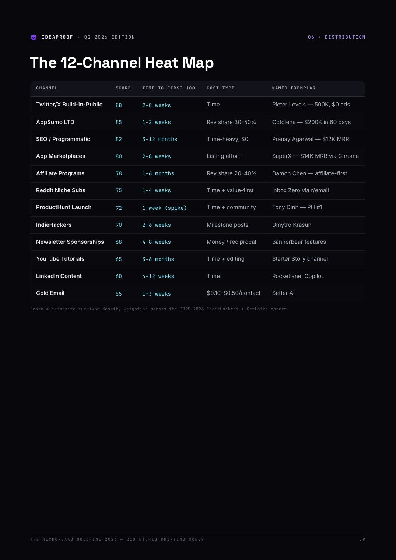Select the 'AppSumo LTD' channel cell
The height and width of the screenshot is (560, 396).
pyautogui.click(x=55, y=122)
